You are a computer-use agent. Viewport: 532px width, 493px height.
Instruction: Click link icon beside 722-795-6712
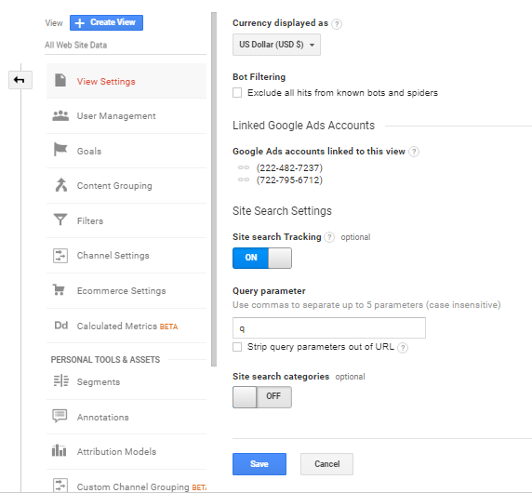pos(244,180)
